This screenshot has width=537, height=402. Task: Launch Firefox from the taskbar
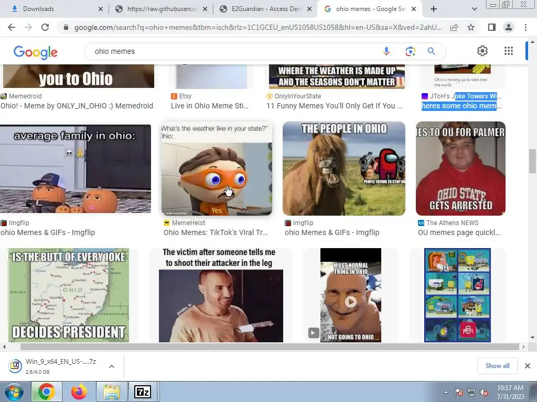[79, 392]
